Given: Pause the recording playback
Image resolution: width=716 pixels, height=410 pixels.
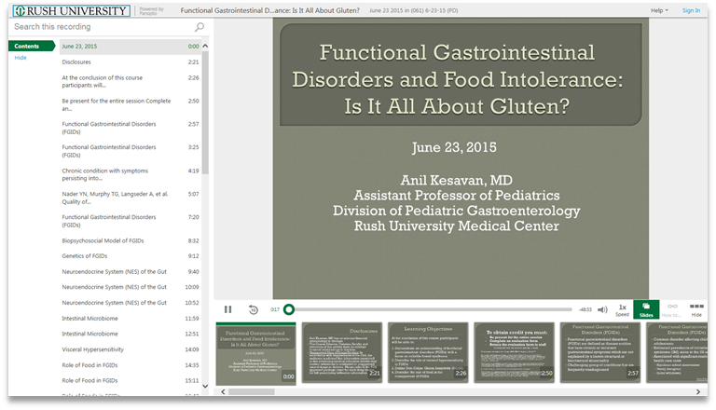Looking at the screenshot, I should coord(227,309).
